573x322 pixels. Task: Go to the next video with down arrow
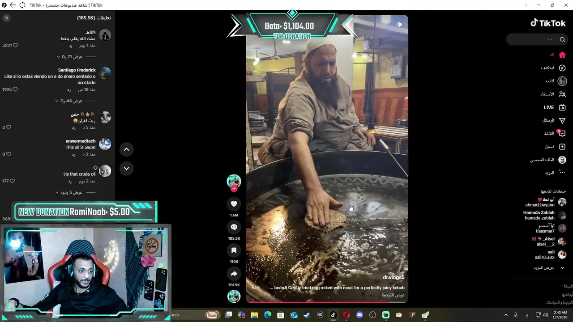(x=126, y=169)
